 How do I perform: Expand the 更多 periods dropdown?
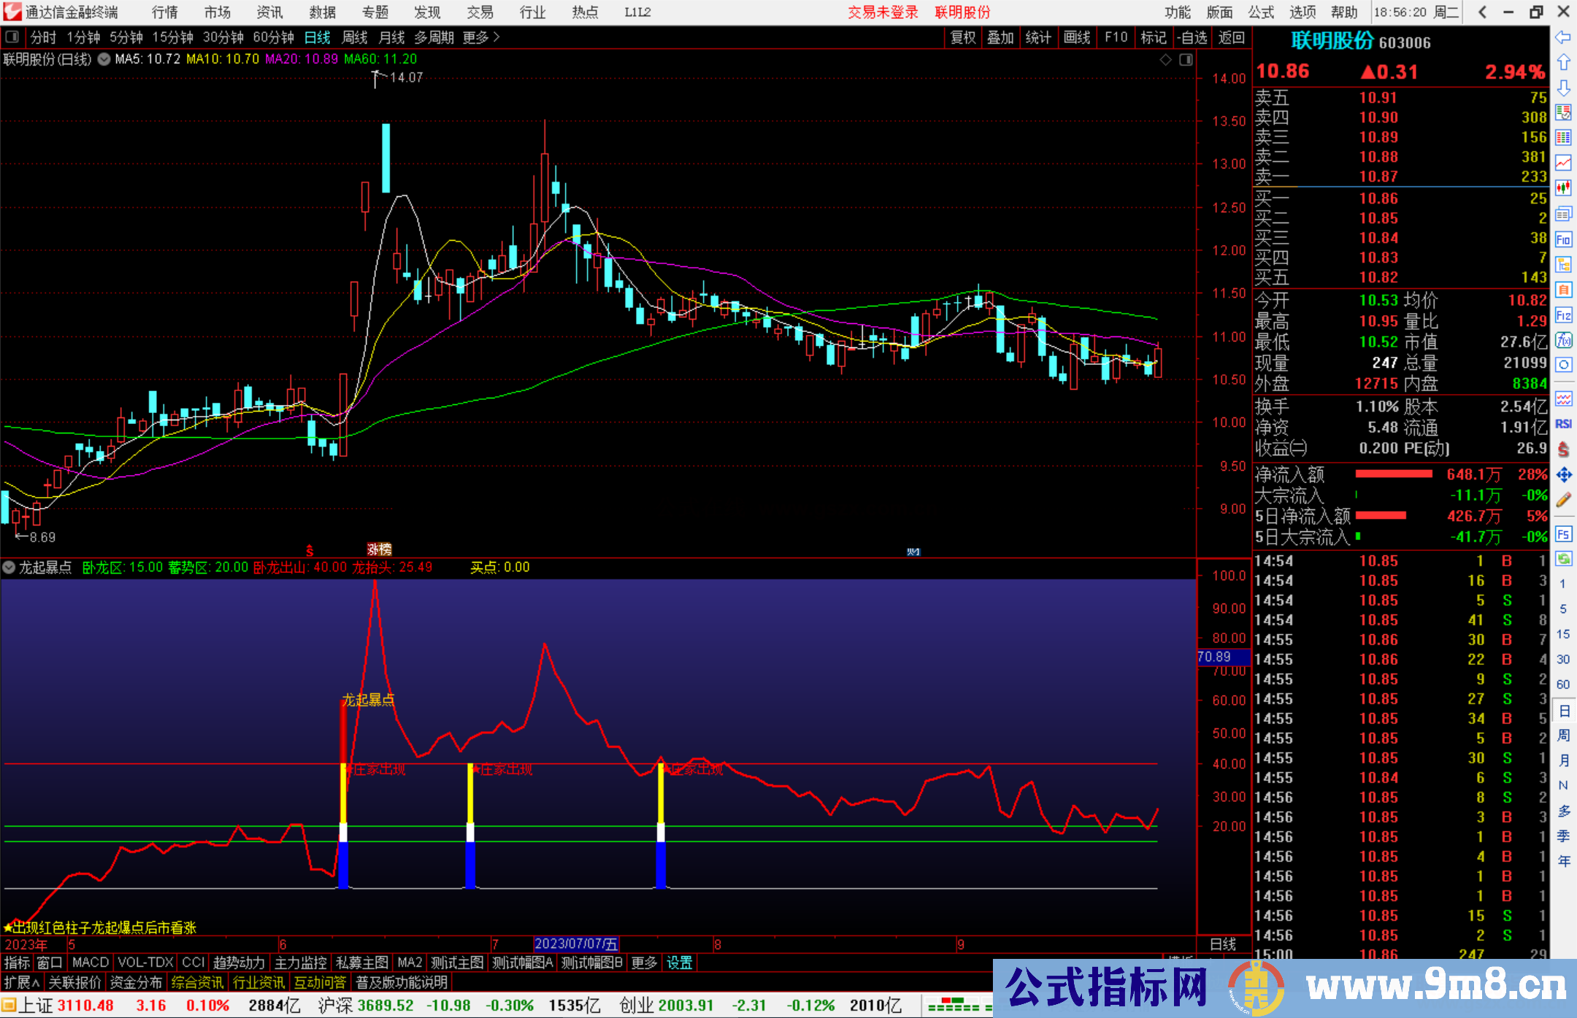(480, 37)
